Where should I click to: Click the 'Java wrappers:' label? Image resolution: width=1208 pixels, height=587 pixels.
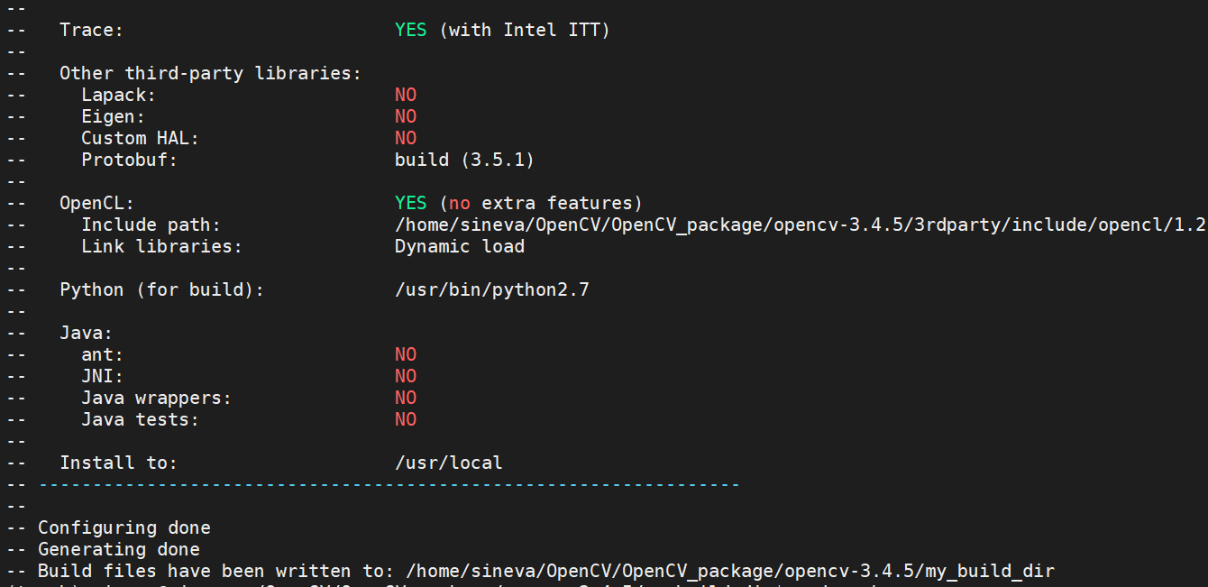[x=157, y=398]
